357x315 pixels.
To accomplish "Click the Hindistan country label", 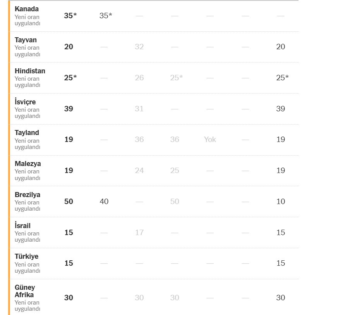I will [x=30, y=71].
